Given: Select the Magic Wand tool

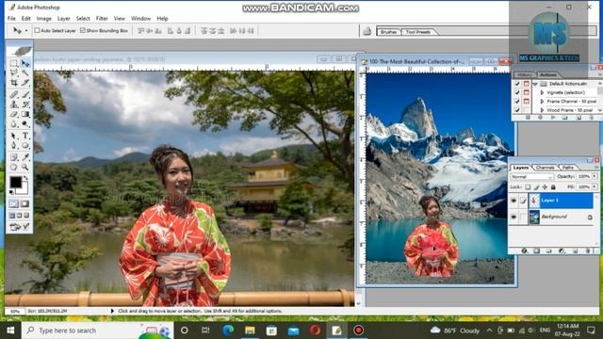Looking at the screenshot, I should pos(25,73).
